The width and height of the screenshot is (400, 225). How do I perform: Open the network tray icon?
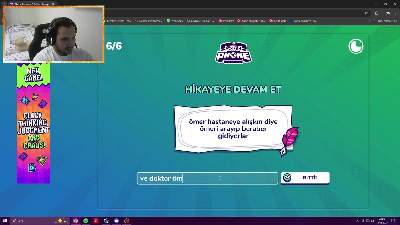point(367,221)
